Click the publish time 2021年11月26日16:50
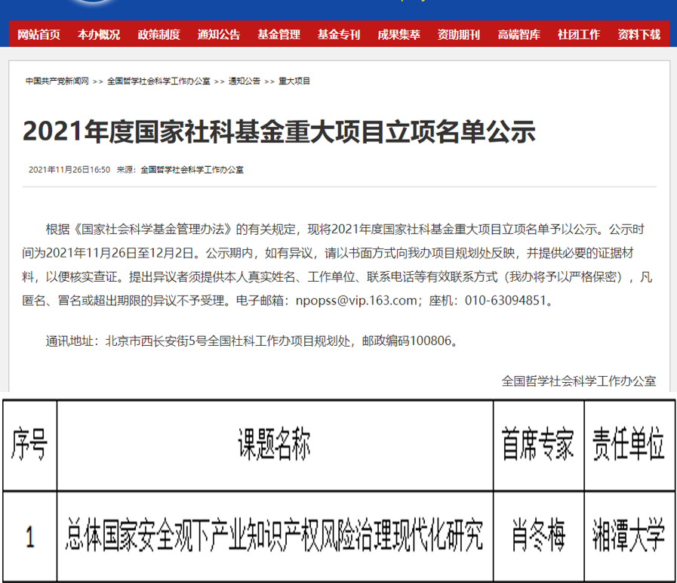The width and height of the screenshot is (677, 583). tap(69, 170)
